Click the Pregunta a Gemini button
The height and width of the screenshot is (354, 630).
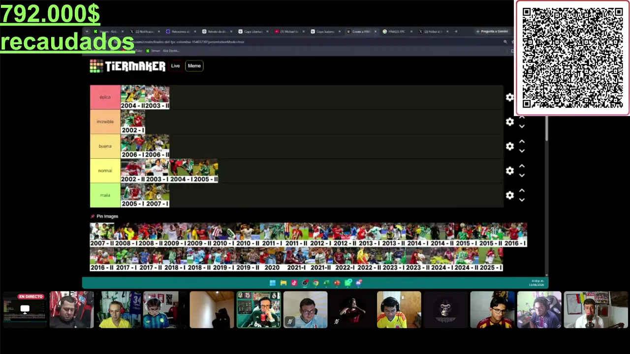click(492, 31)
